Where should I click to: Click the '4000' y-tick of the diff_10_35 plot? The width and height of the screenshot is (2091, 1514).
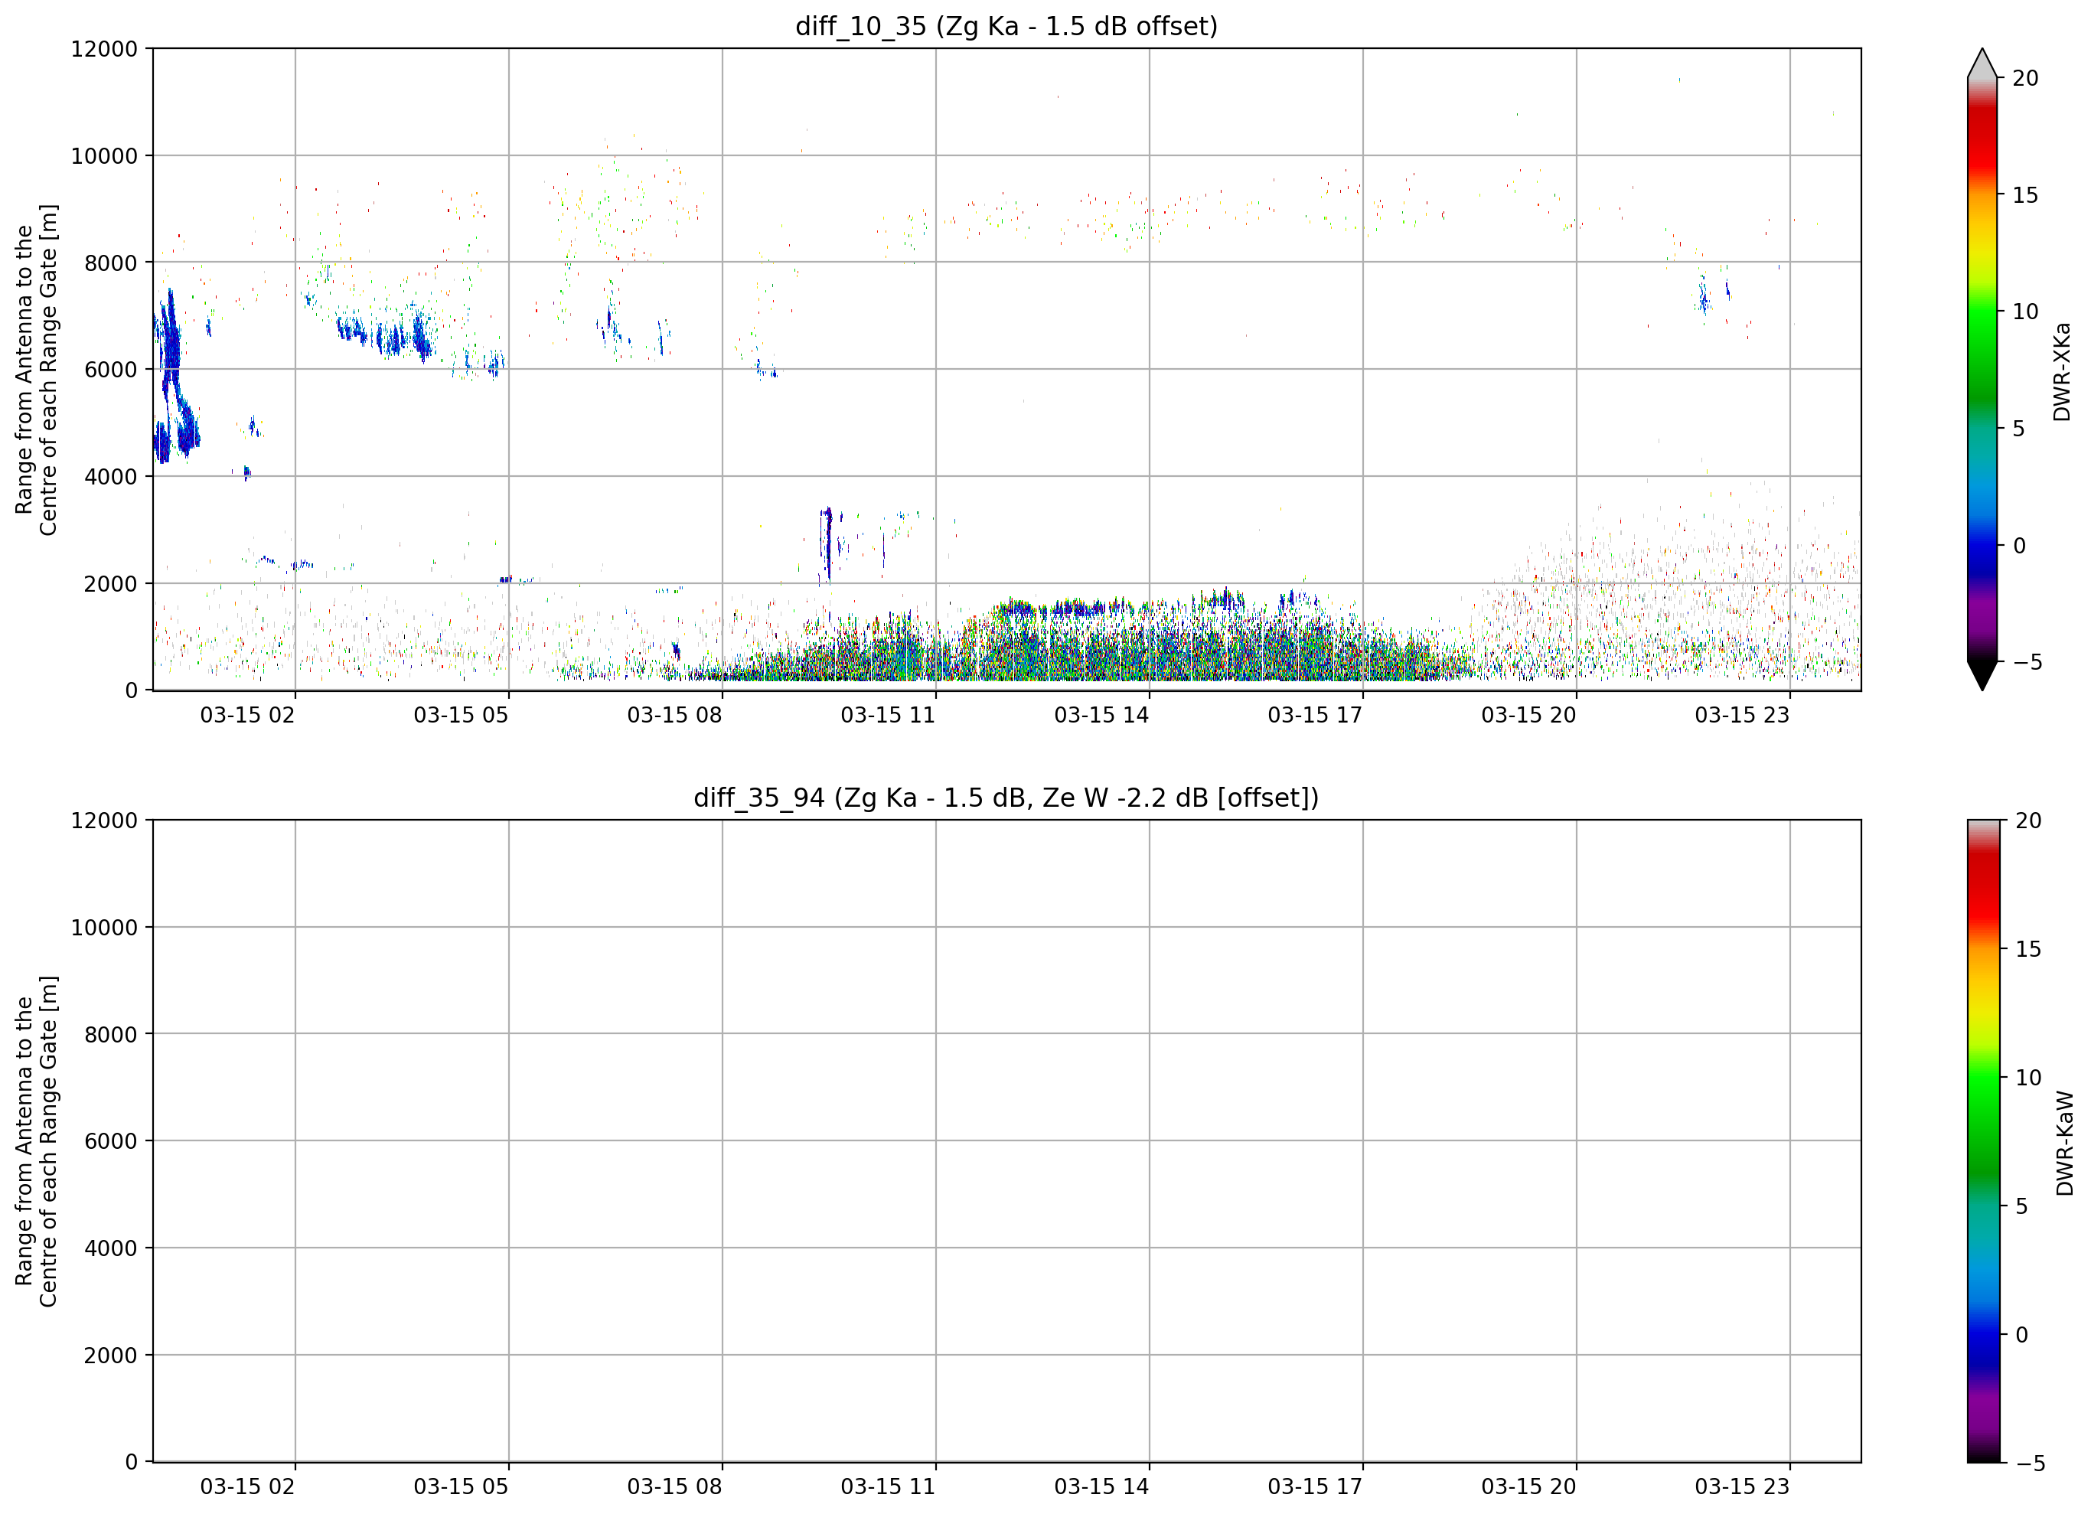pyautogui.click(x=111, y=477)
